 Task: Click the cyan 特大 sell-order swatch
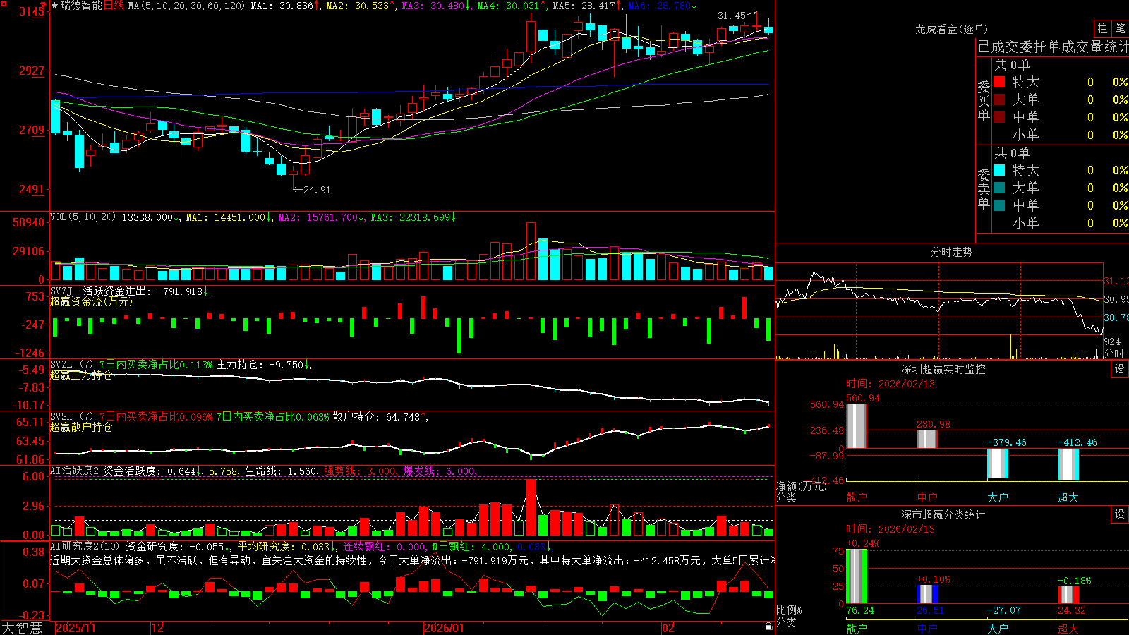coord(999,170)
